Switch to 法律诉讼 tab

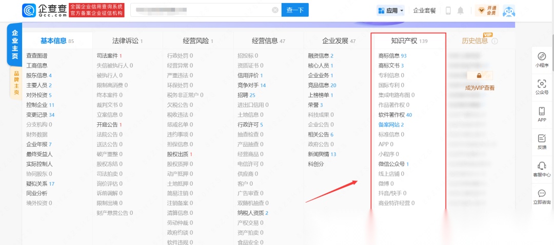click(128, 41)
